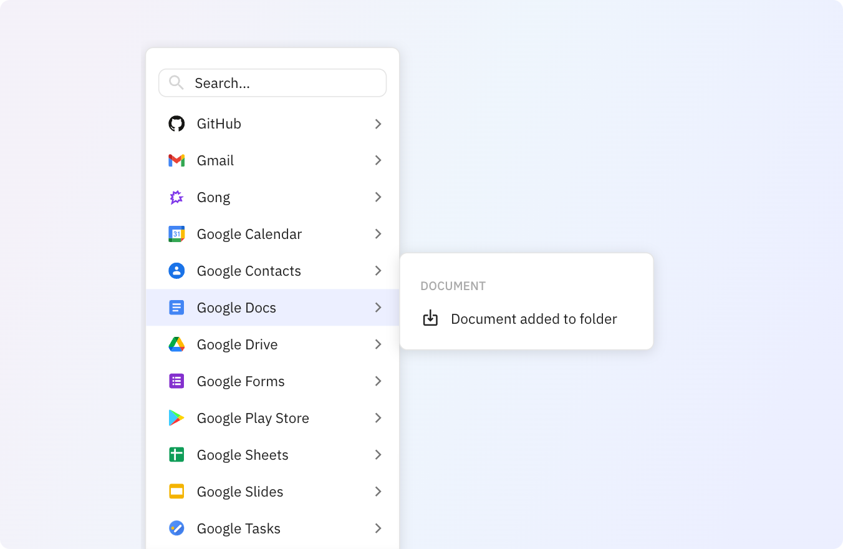This screenshot has width=843, height=549.
Task: Expand the Google Play Store chevron
Action: (x=378, y=418)
